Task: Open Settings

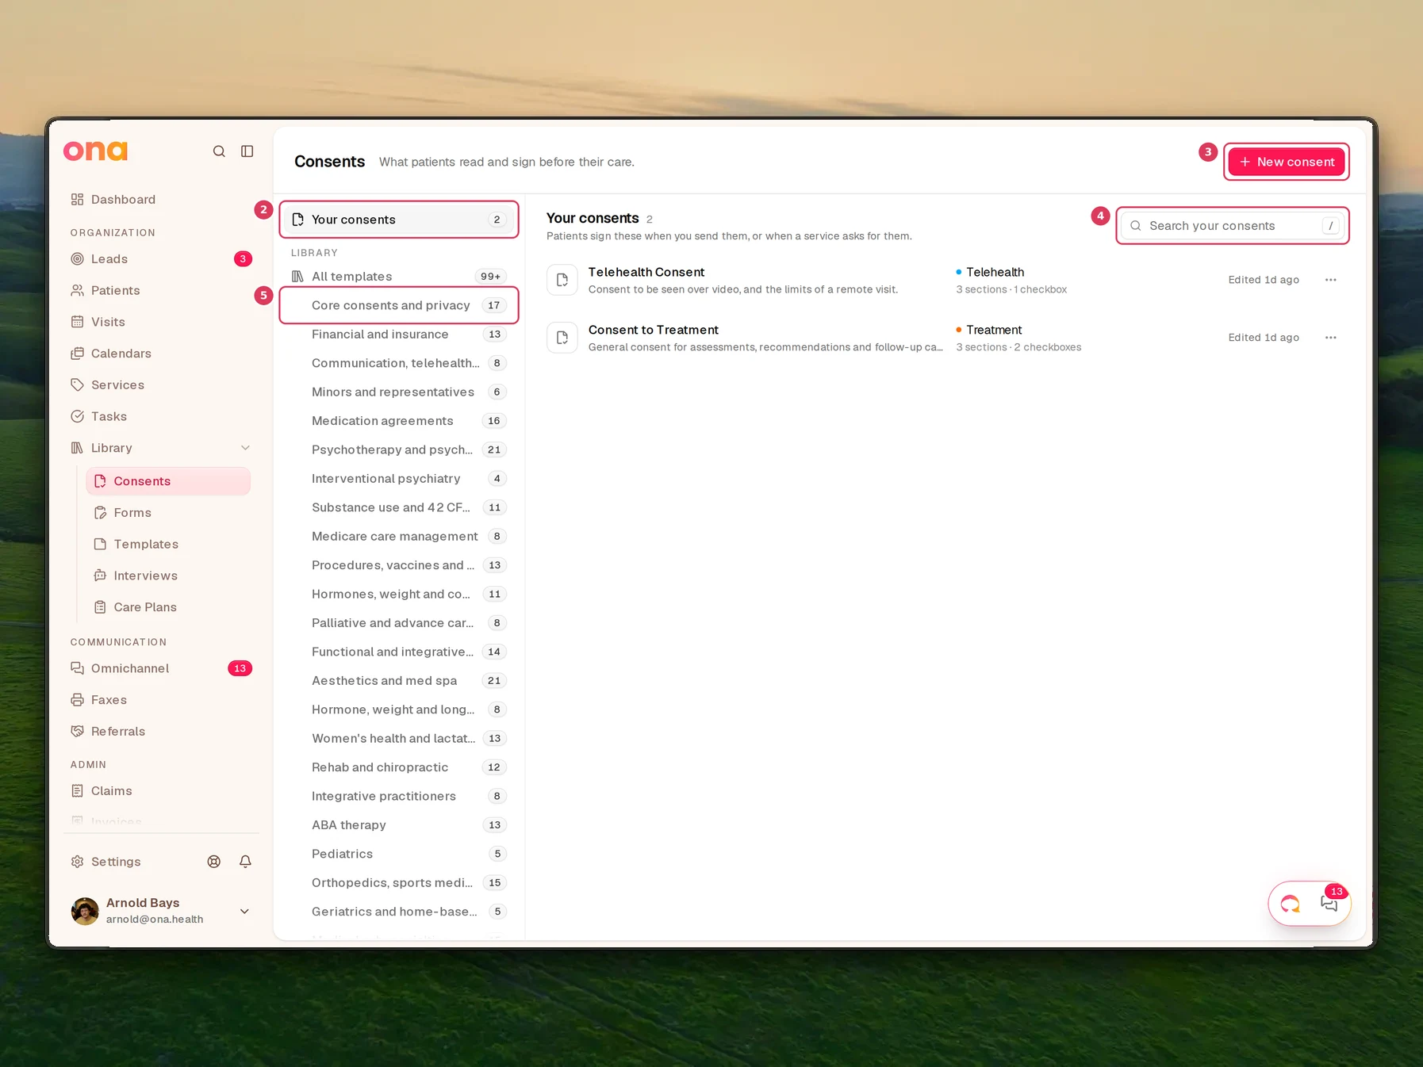Action: coord(106,862)
